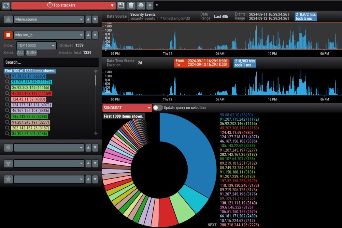
Task: Click legend entry 95.58.62.10 (66260)
Action: click(236, 115)
